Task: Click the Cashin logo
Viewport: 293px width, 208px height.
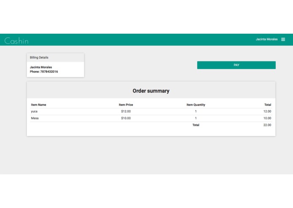Action: click(16, 41)
